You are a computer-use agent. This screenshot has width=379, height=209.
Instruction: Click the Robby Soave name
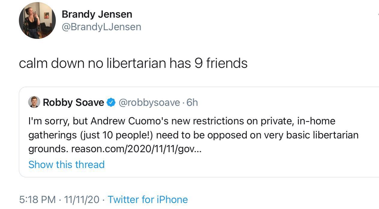coord(73,103)
